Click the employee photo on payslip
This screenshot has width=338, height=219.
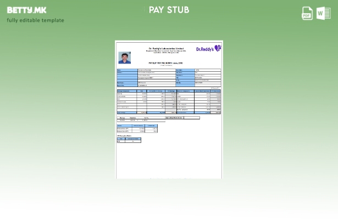point(125,57)
